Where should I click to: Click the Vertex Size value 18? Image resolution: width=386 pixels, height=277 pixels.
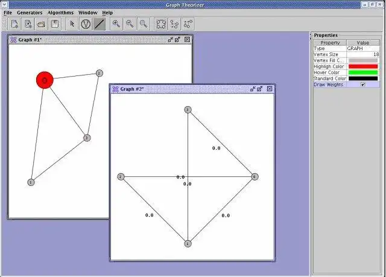point(363,54)
